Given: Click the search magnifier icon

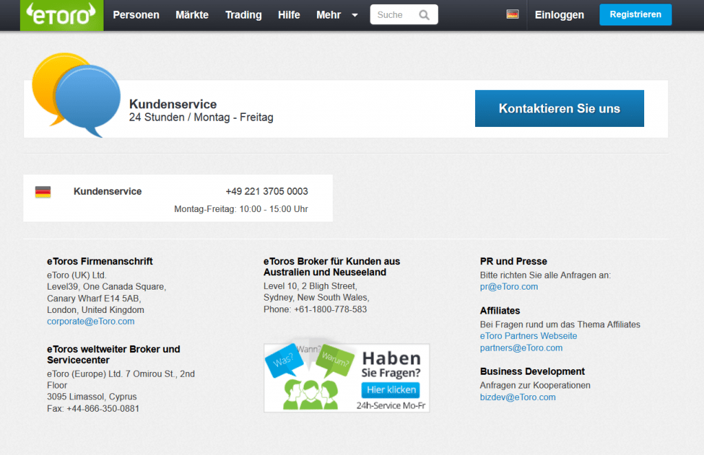Looking at the screenshot, I should 423,15.
